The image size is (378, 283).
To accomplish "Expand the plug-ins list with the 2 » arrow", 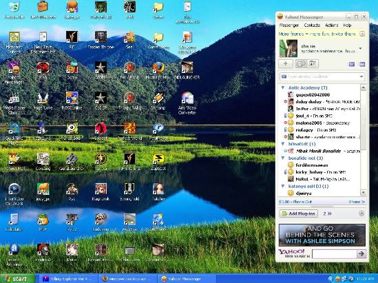I will pos(327,213).
